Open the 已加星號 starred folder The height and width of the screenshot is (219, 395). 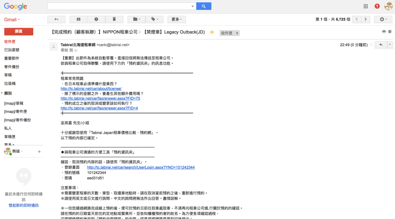tap(12, 50)
